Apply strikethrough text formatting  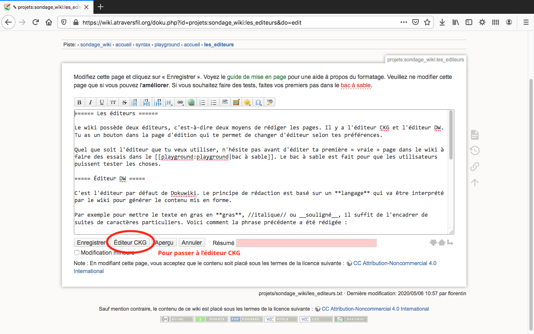(x=124, y=102)
